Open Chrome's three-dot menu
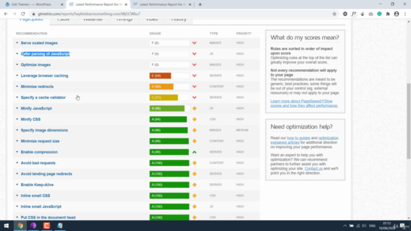 [405, 14]
